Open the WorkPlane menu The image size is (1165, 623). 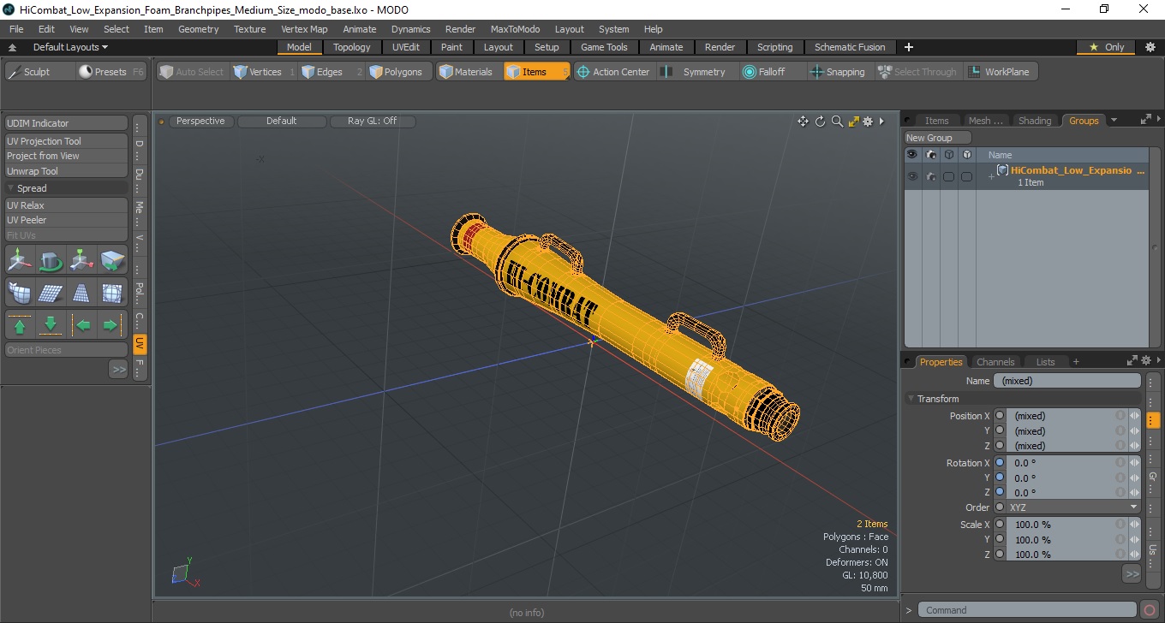tap(1001, 72)
